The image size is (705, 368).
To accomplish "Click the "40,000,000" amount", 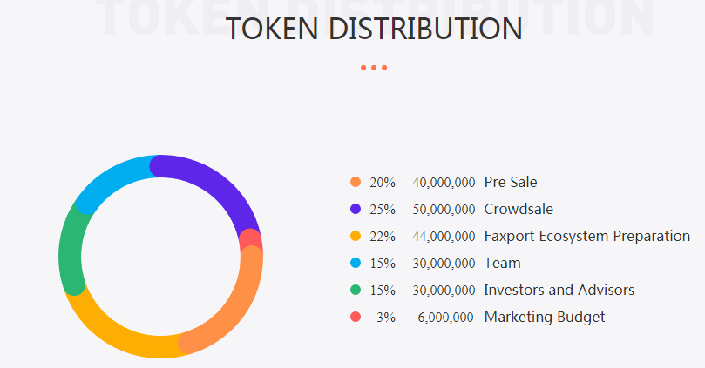I will (444, 183).
